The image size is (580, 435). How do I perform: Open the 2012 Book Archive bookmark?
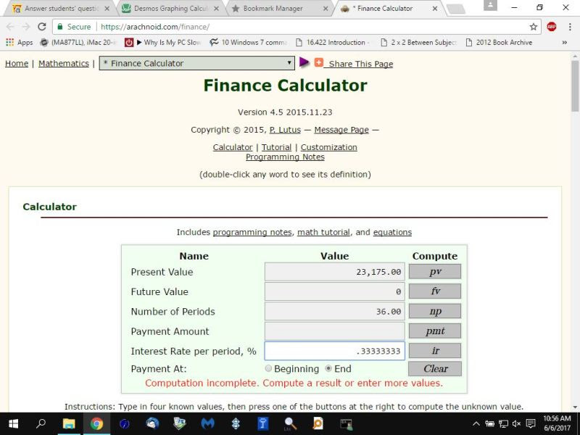click(499, 43)
